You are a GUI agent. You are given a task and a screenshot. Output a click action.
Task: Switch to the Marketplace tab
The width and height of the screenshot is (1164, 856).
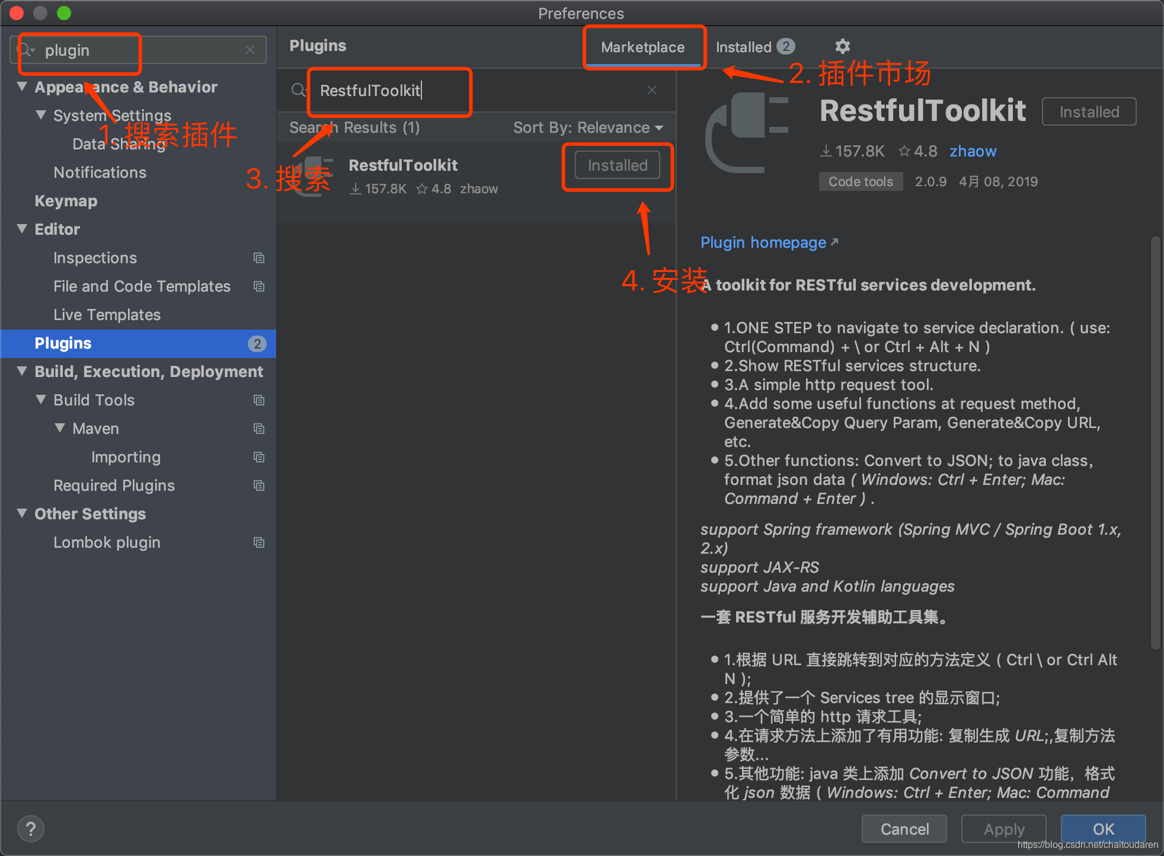642,47
